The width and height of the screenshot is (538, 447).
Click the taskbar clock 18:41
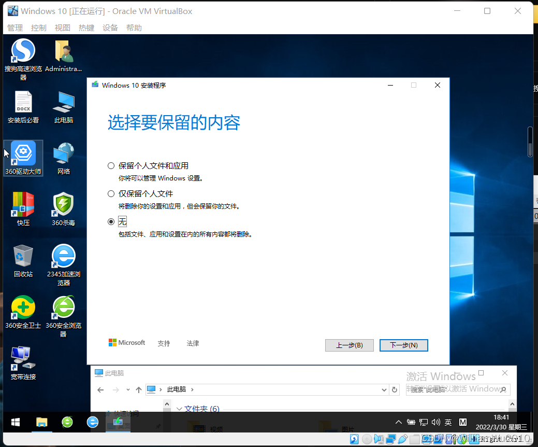[501, 417]
